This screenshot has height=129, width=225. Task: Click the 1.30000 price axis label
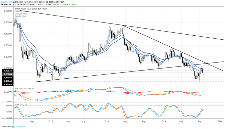(x=8, y=57)
